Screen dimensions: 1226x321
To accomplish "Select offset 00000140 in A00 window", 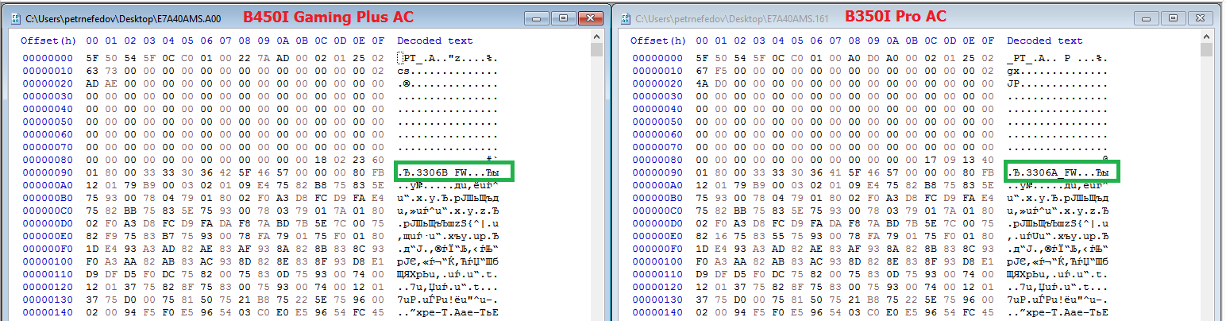I will click(x=48, y=312).
